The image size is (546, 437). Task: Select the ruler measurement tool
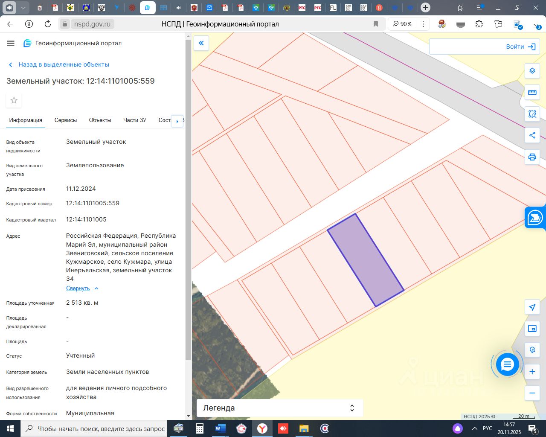pyautogui.click(x=532, y=92)
